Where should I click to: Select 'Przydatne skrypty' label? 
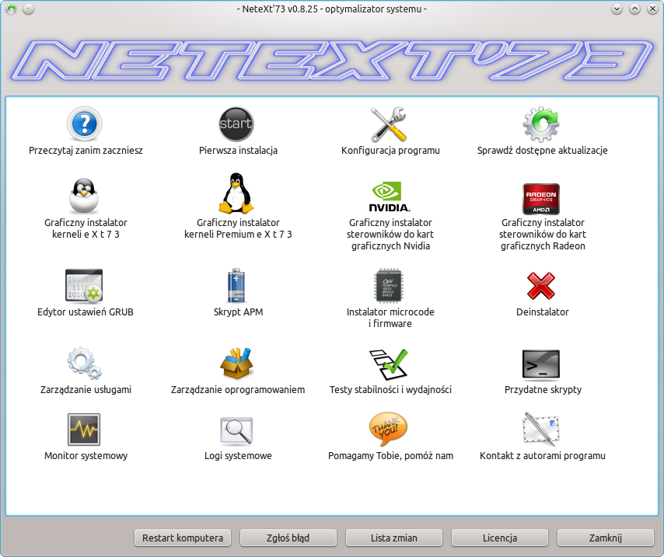[x=543, y=390]
